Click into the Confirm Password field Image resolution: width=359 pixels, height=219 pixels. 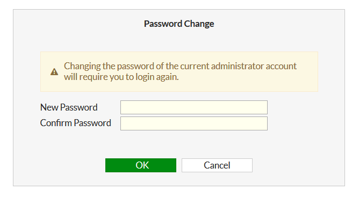[193, 123]
